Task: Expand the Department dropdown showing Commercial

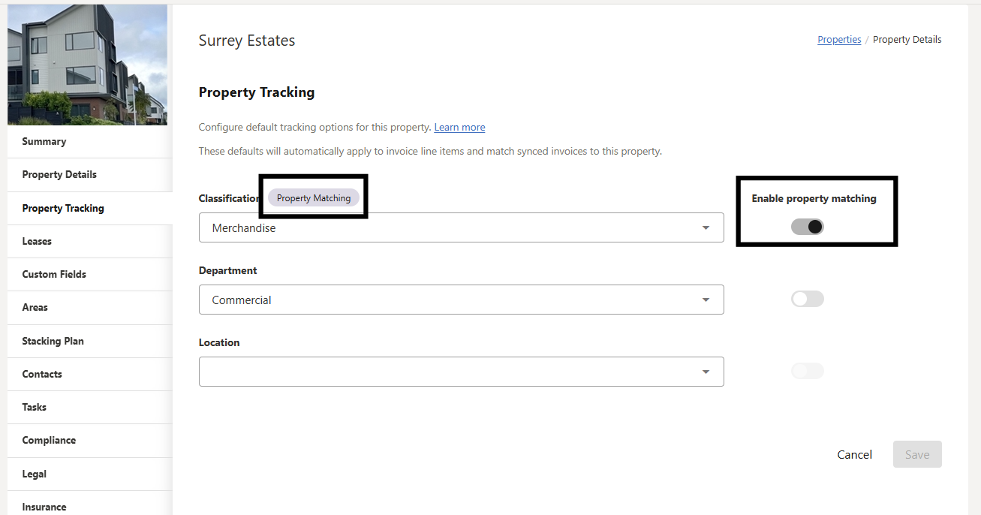Action: [461, 300]
